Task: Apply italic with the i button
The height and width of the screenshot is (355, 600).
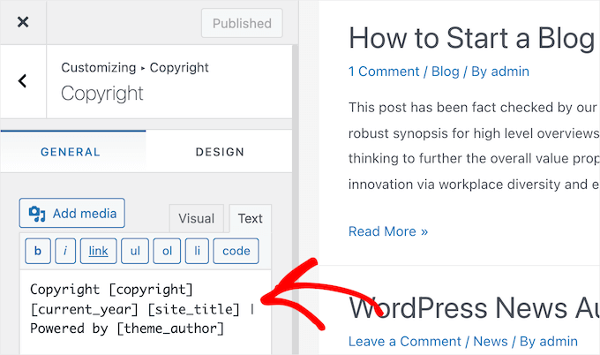Action: [65, 251]
